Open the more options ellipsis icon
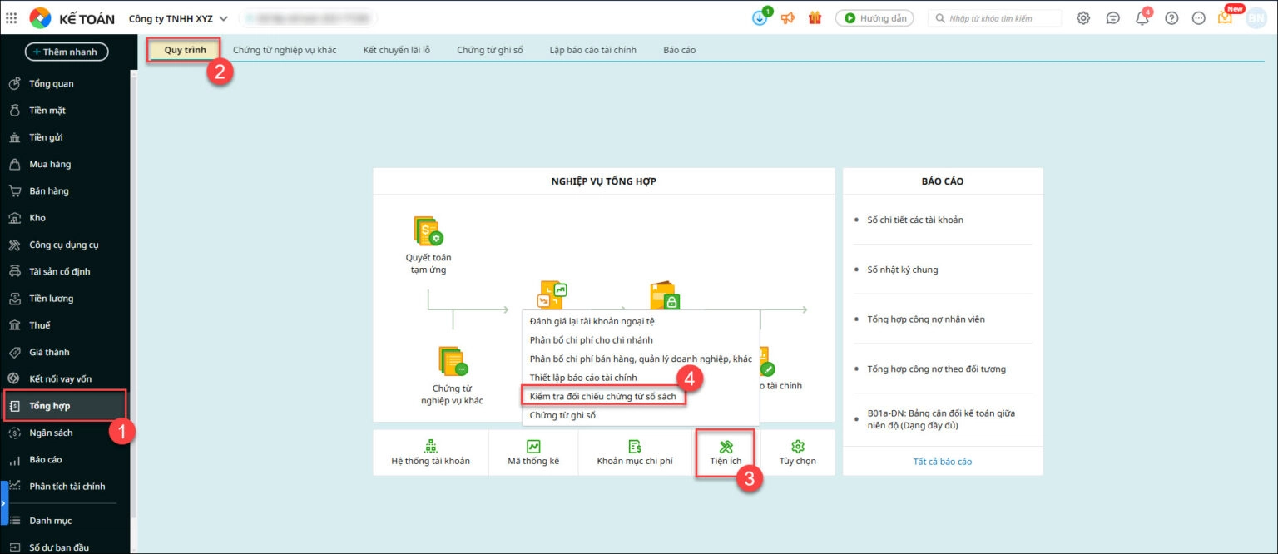This screenshot has height=554, width=1278. pos(1198,18)
